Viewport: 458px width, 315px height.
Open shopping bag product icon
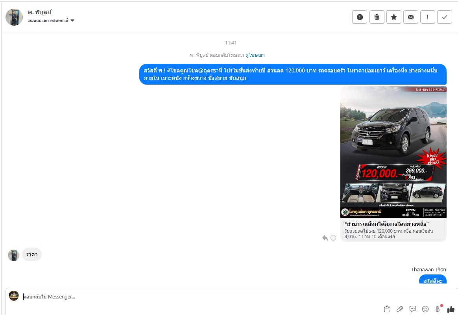[x=387, y=309]
